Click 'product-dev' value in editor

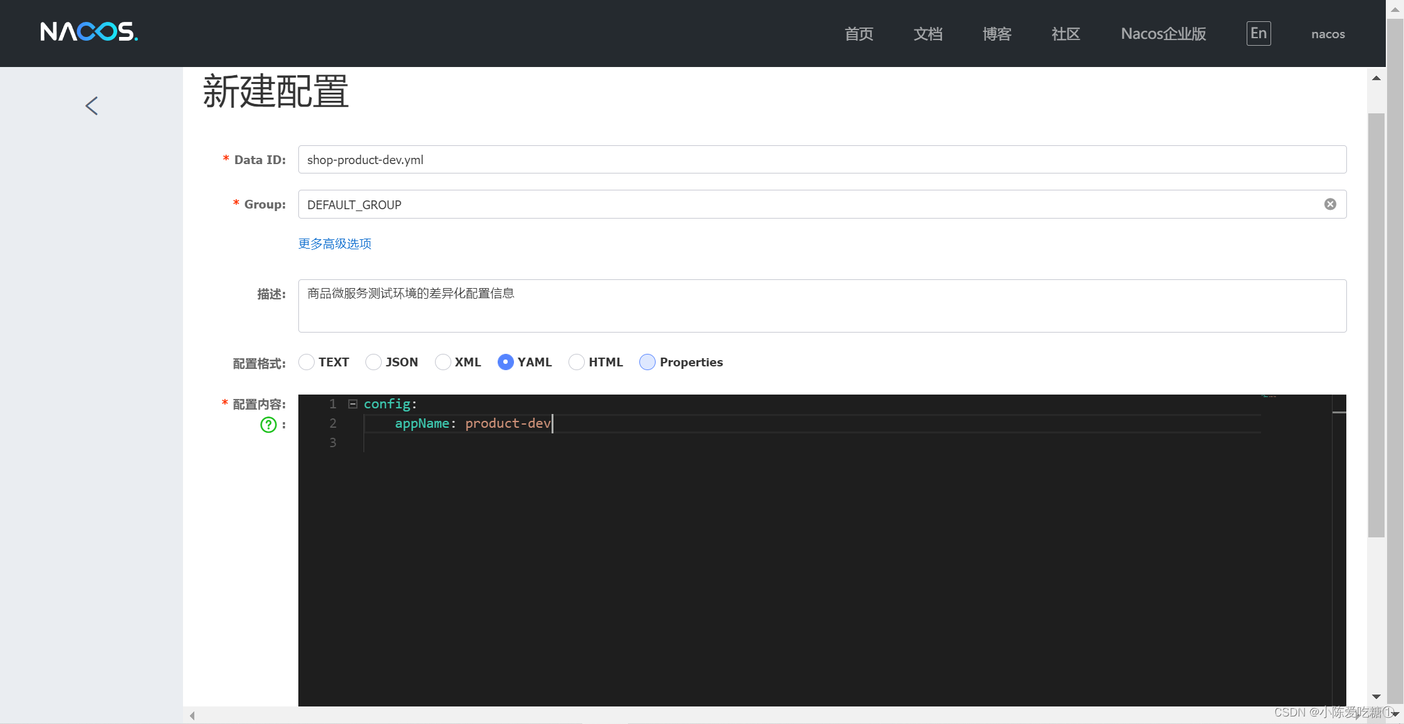coord(508,423)
